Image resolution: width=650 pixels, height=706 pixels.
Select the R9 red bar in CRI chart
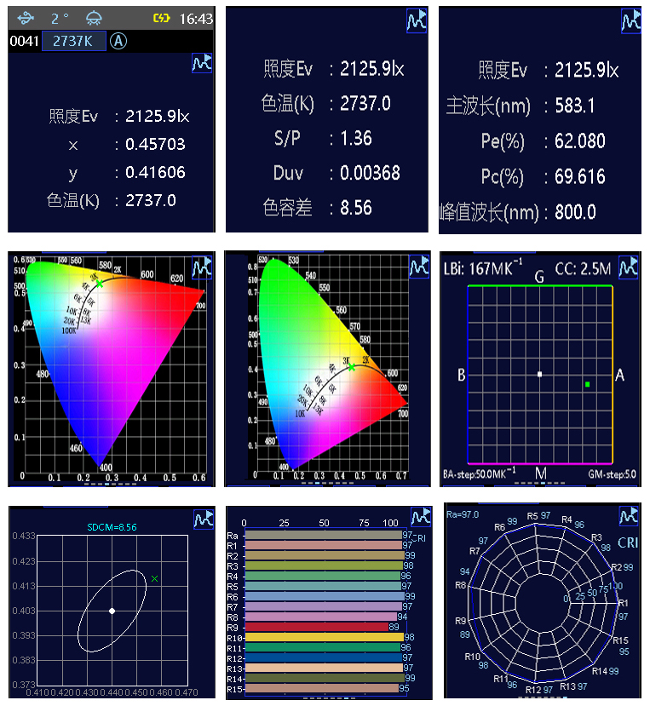pos(316,627)
